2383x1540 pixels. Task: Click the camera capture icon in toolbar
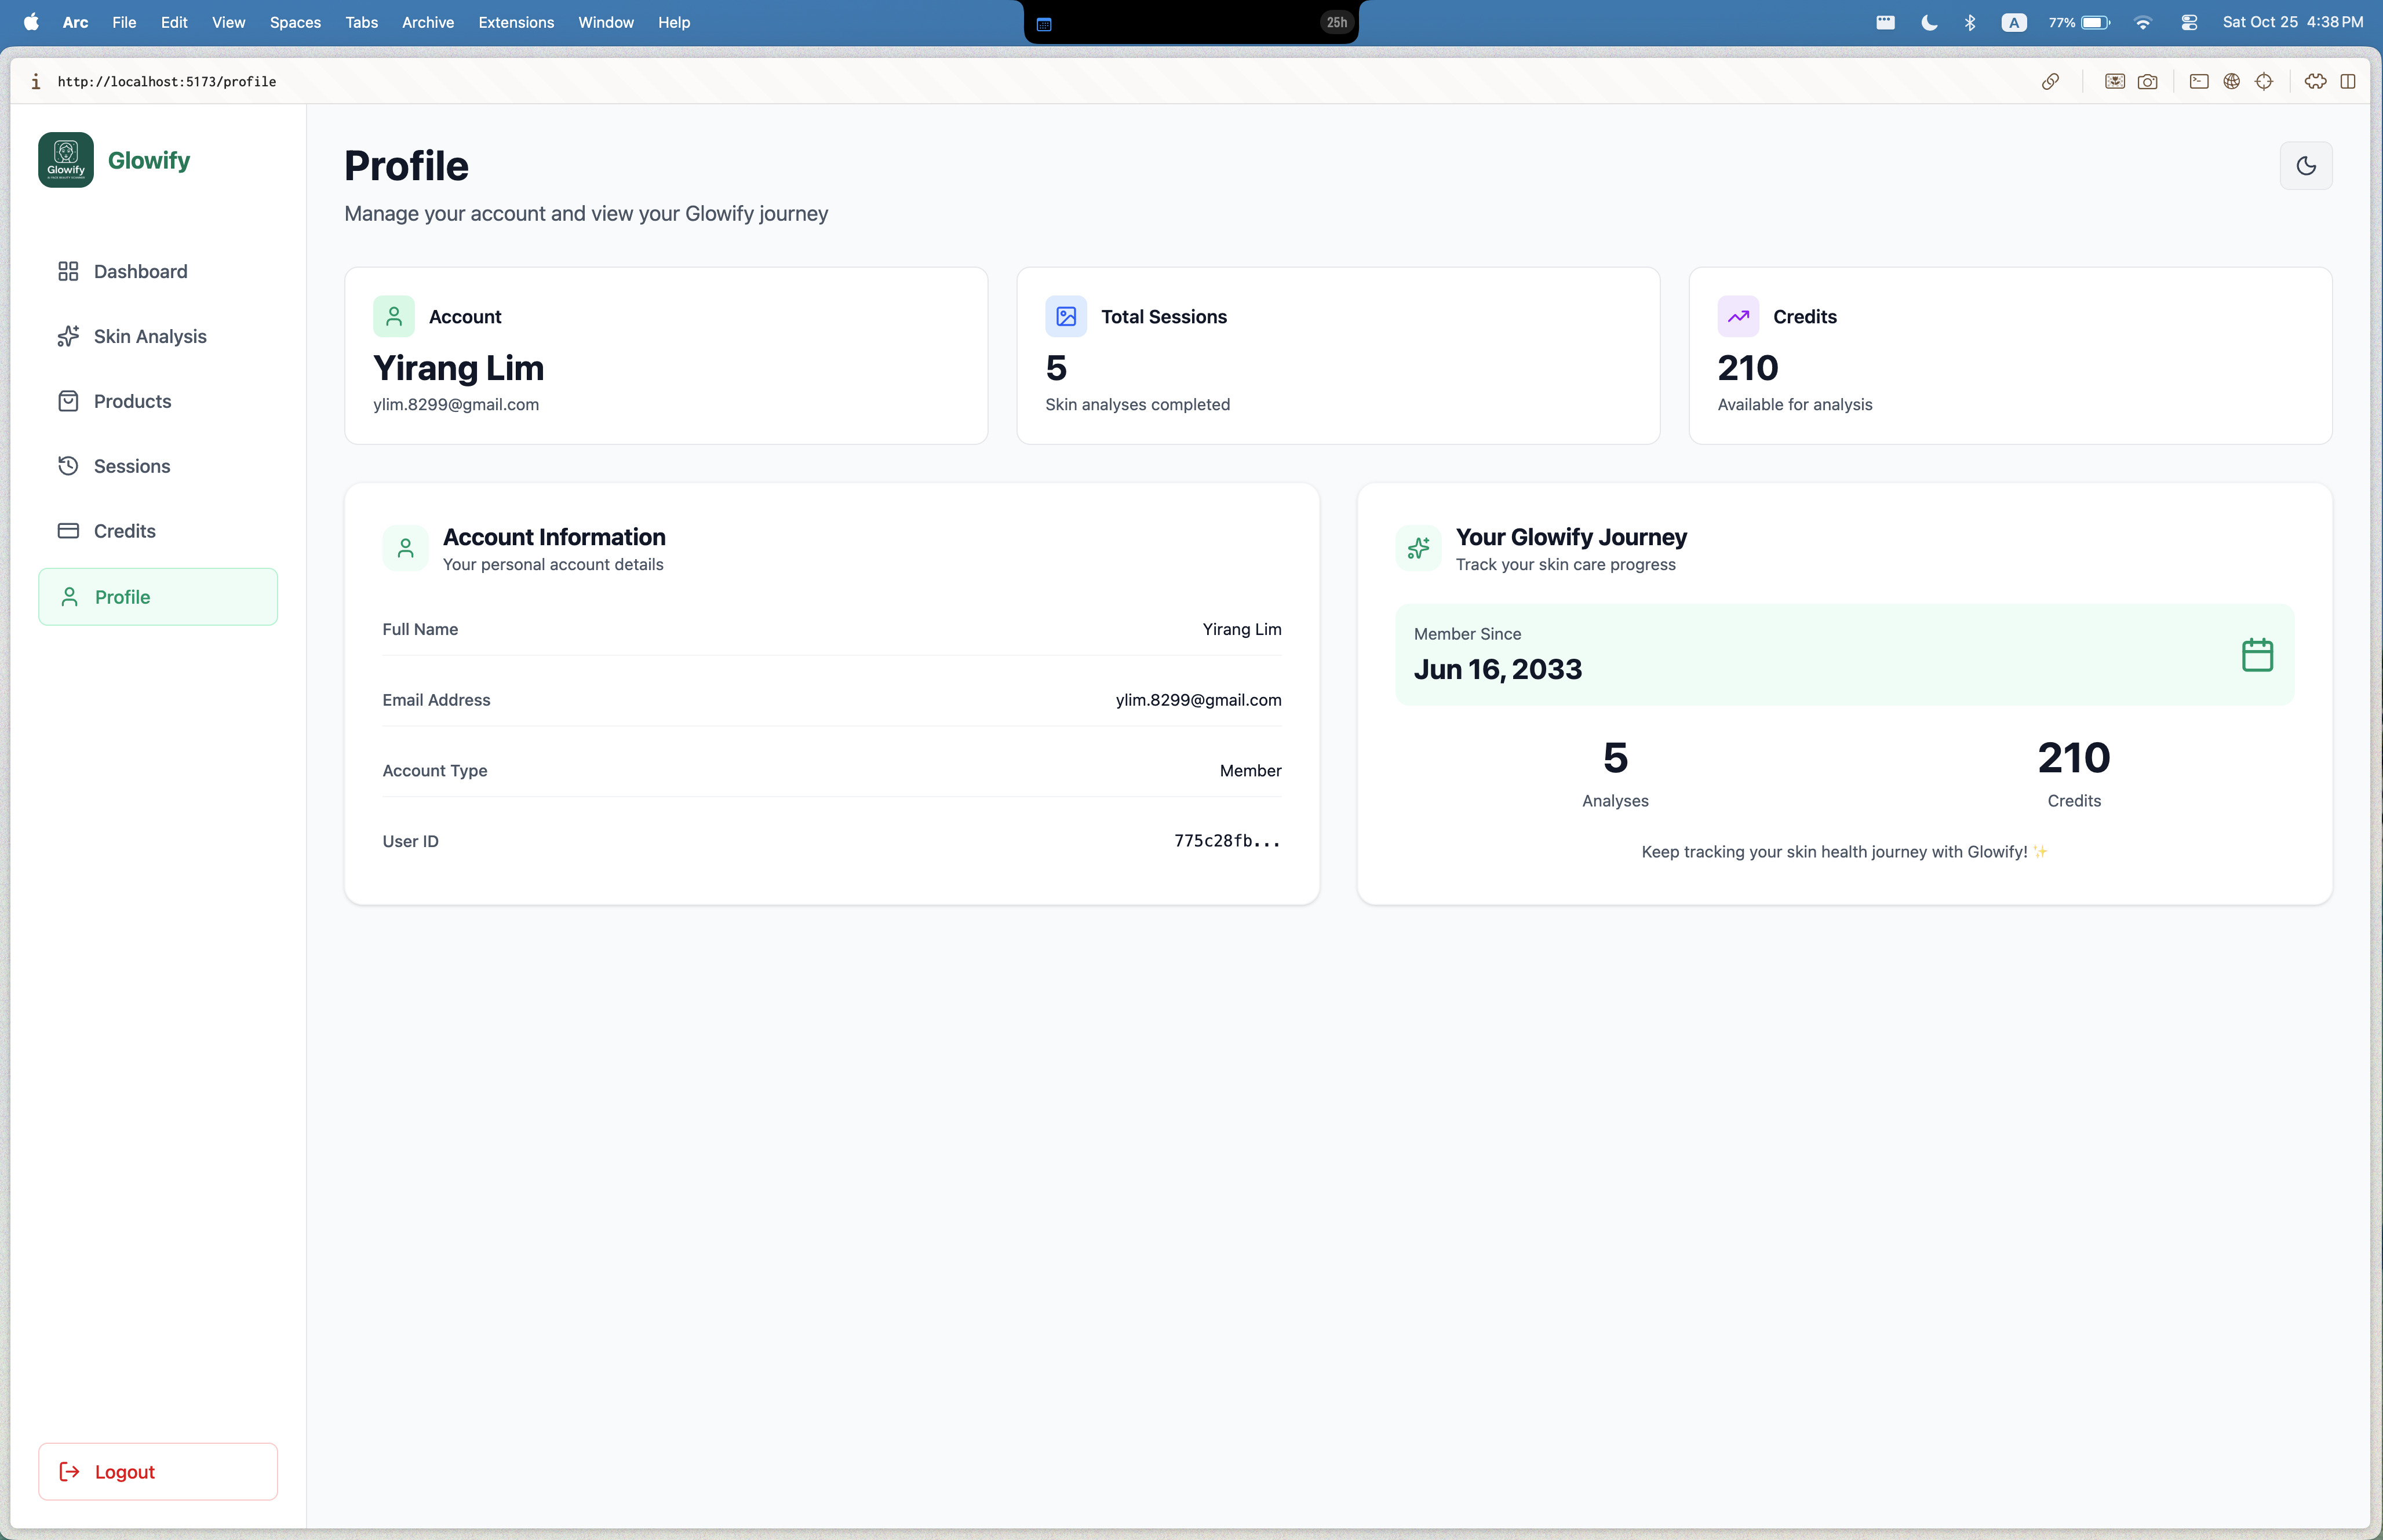tap(2147, 82)
